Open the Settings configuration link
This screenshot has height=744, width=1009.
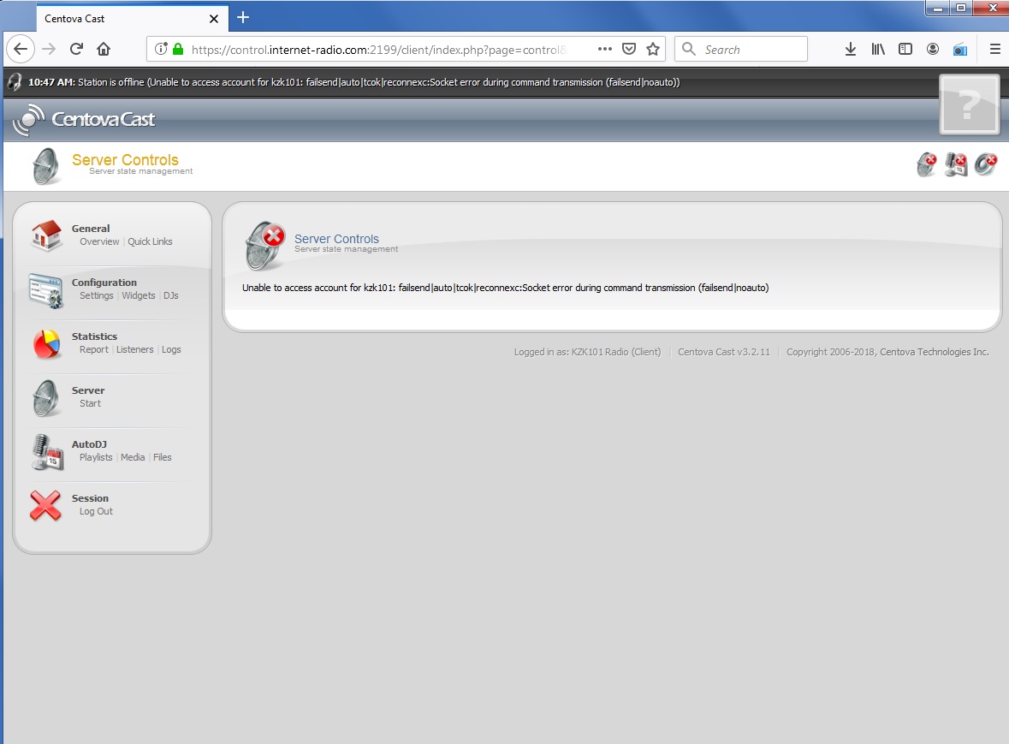pos(96,295)
